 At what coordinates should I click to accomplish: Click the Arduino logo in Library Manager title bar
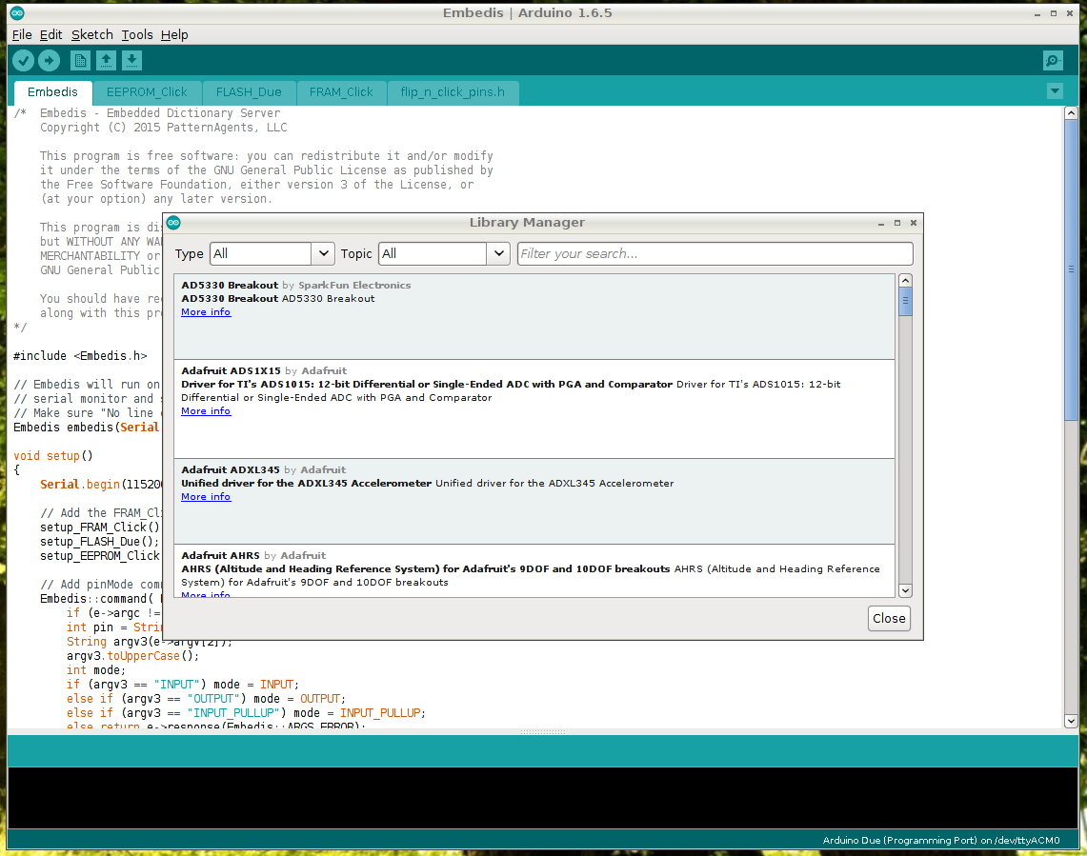pos(173,223)
